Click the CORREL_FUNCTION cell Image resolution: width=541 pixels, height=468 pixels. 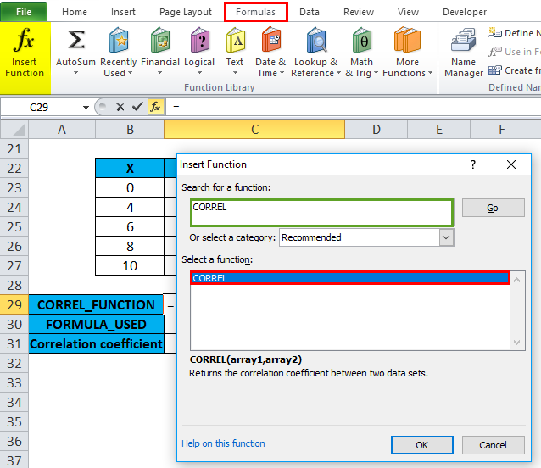click(x=96, y=305)
